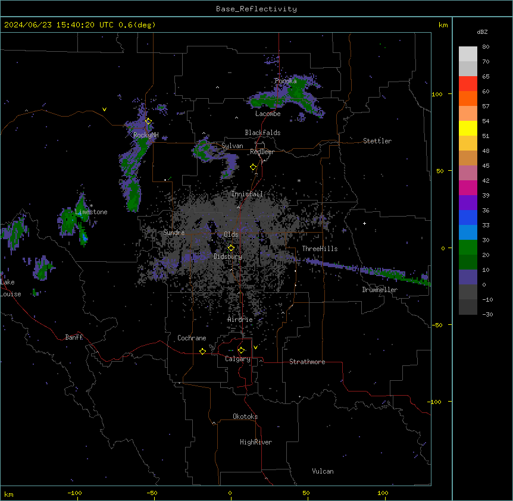Click the Limestone label
Screen dimensions: 513x501
coord(91,212)
